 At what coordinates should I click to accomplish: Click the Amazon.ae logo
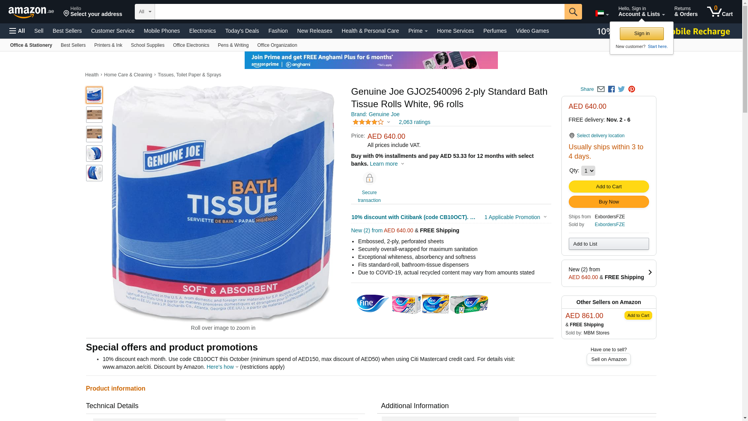click(x=31, y=12)
